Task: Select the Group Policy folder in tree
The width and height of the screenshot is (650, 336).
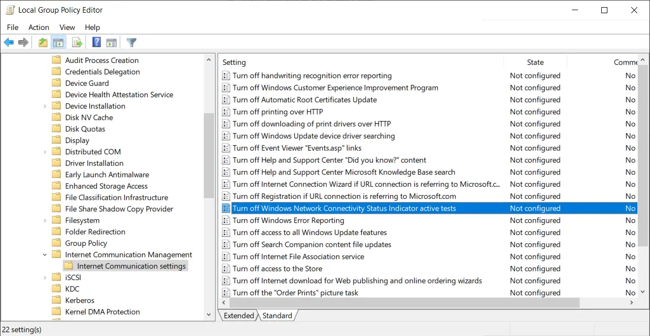Action: pyautogui.click(x=86, y=243)
